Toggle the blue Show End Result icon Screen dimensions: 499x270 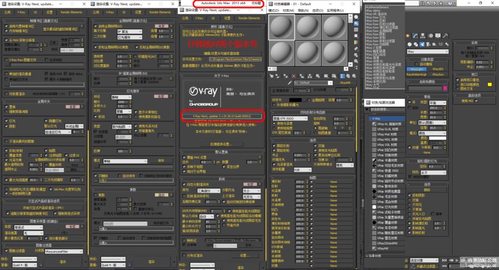click(342, 76)
